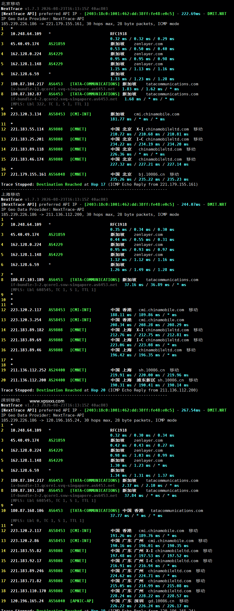The image size is (234, 611).
Task: Select the 234.22 ms latency value
Action: pyautogui.click(x=121, y=144)
